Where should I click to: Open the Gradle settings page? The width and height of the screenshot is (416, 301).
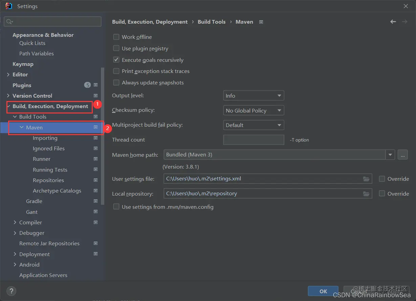pos(34,201)
